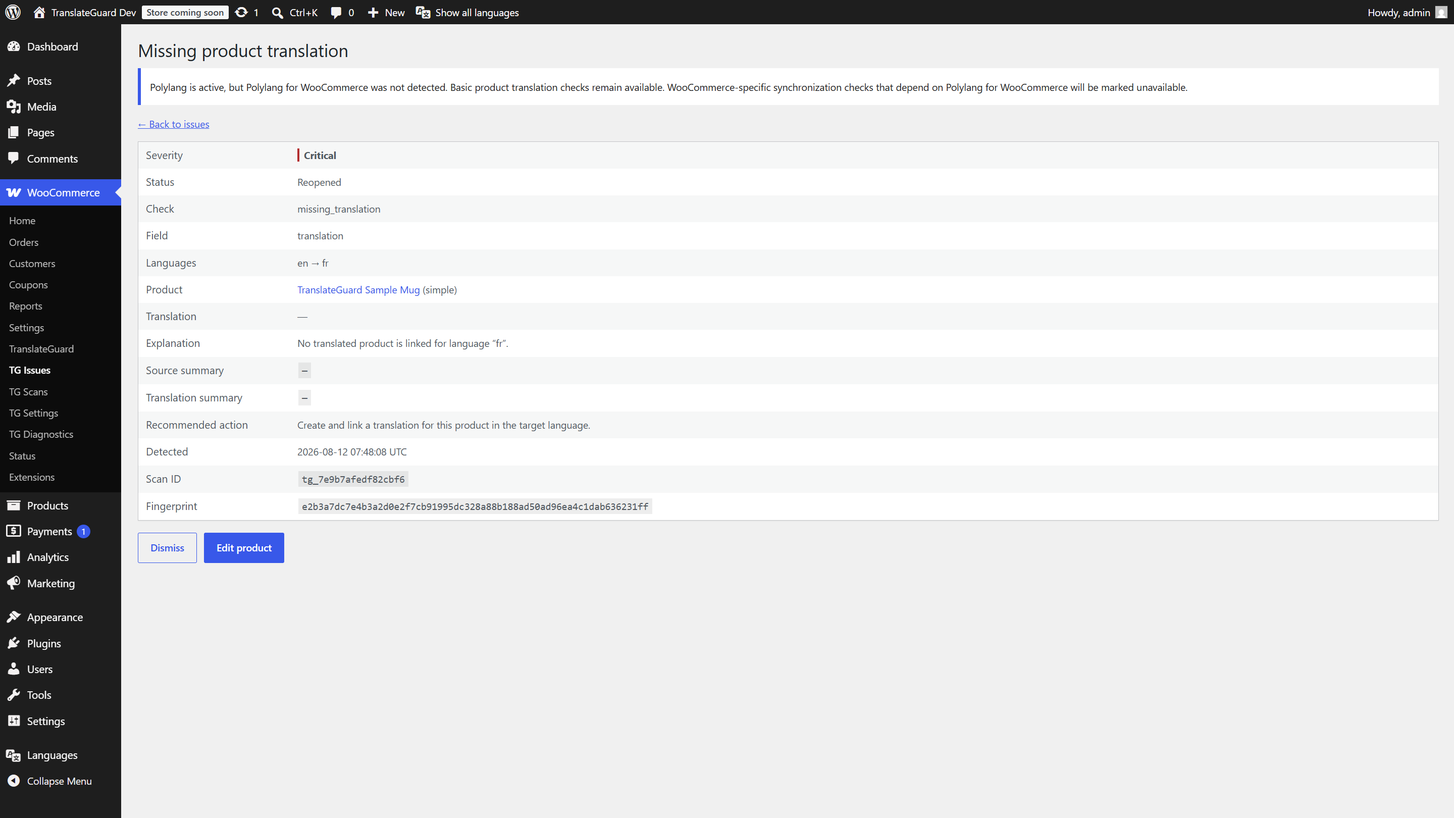Click the New content toolbar text

point(394,13)
